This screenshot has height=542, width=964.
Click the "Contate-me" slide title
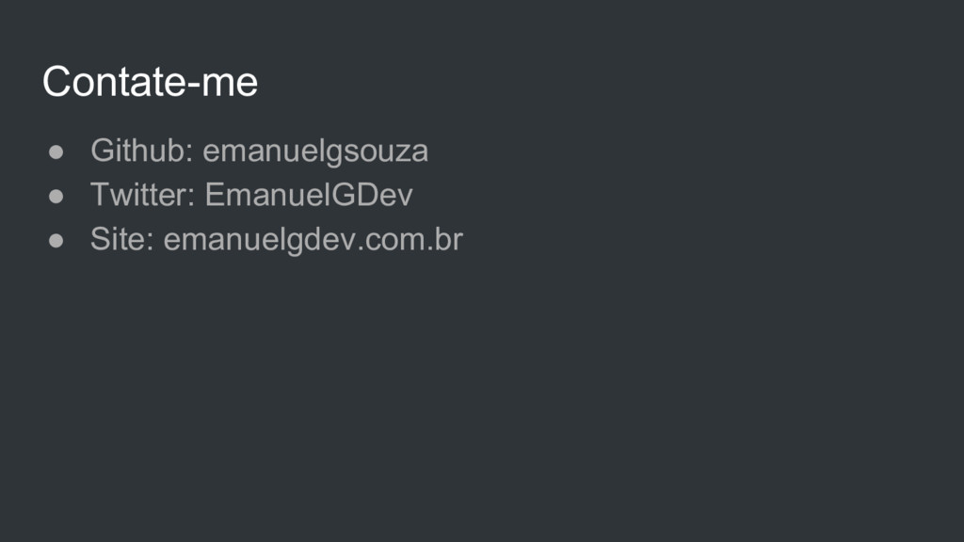(150, 81)
